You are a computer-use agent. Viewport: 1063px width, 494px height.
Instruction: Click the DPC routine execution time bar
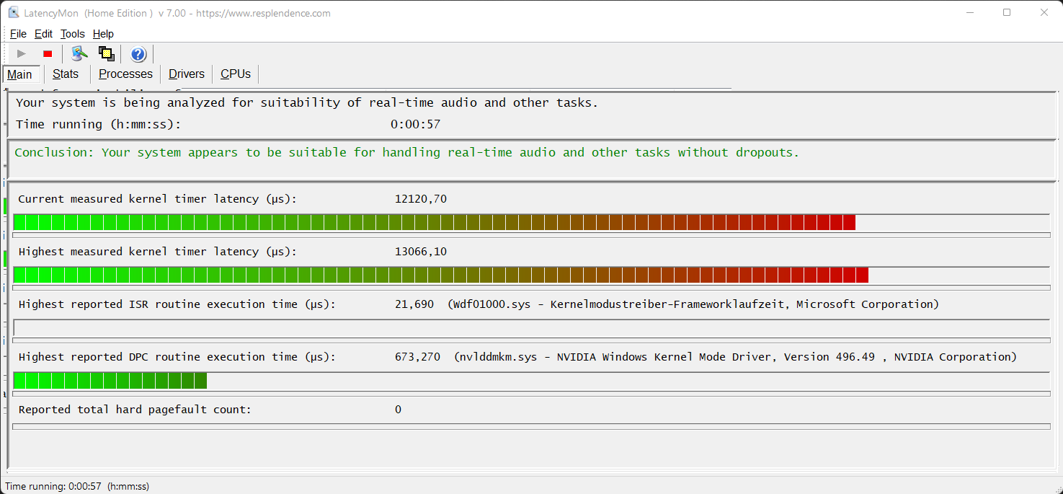click(531, 381)
